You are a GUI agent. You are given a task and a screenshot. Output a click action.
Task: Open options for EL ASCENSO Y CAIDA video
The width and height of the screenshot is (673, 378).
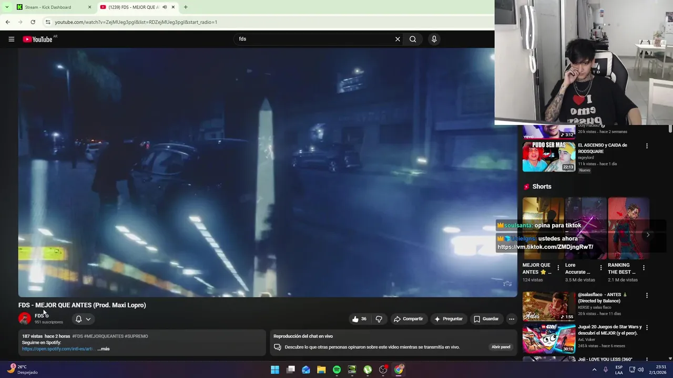pos(647,146)
